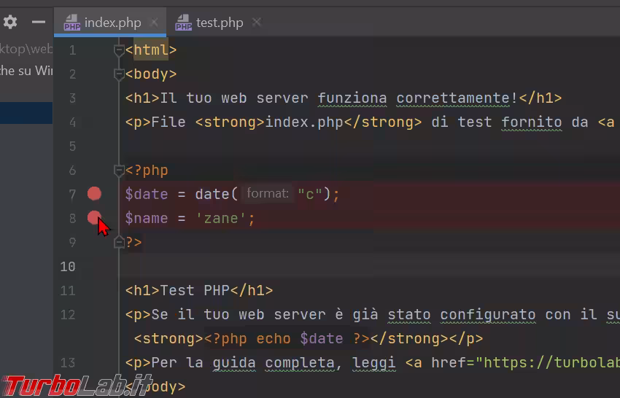
Task: Hide the tool window using minus icon
Action: click(39, 23)
